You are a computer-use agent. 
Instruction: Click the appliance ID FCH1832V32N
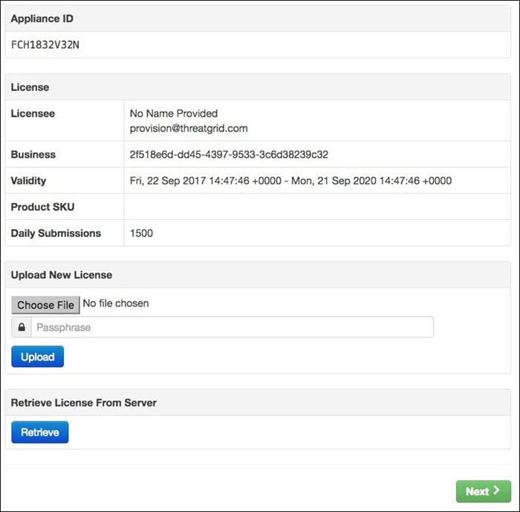click(45, 45)
